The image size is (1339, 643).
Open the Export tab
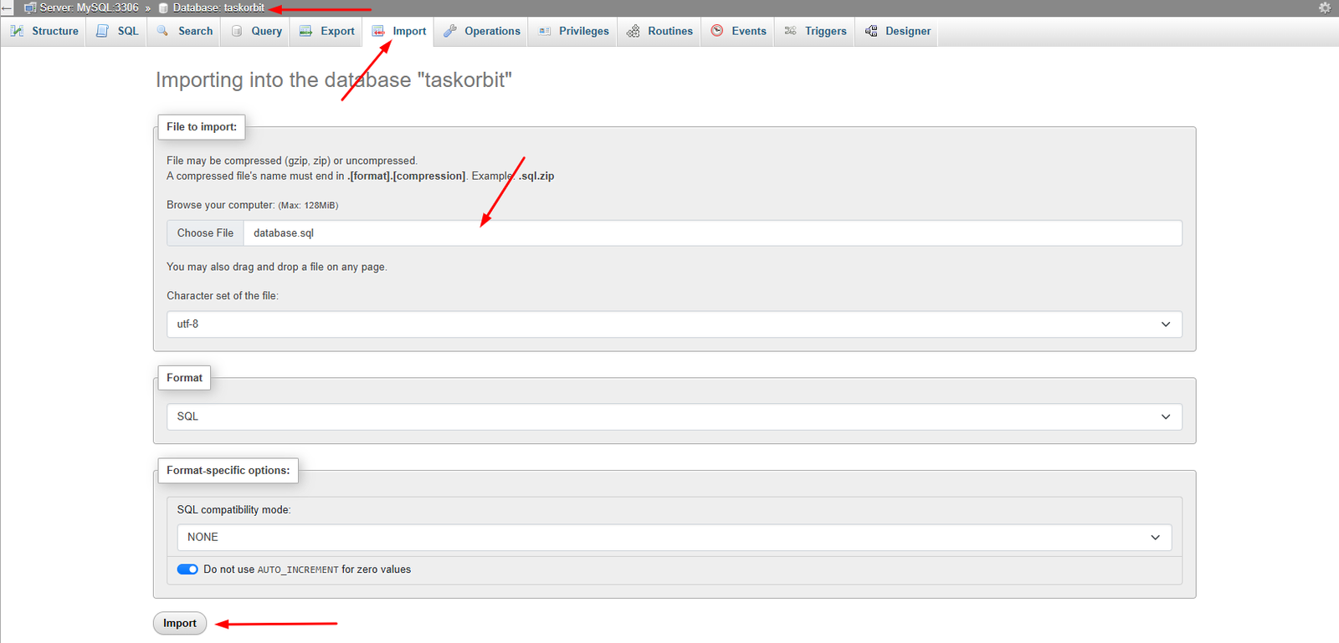pos(327,31)
